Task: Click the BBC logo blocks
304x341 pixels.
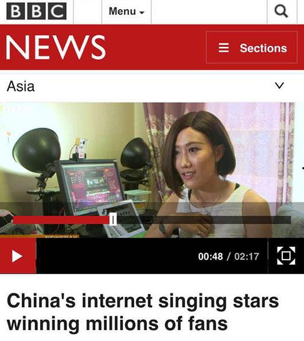Action: (37, 11)
